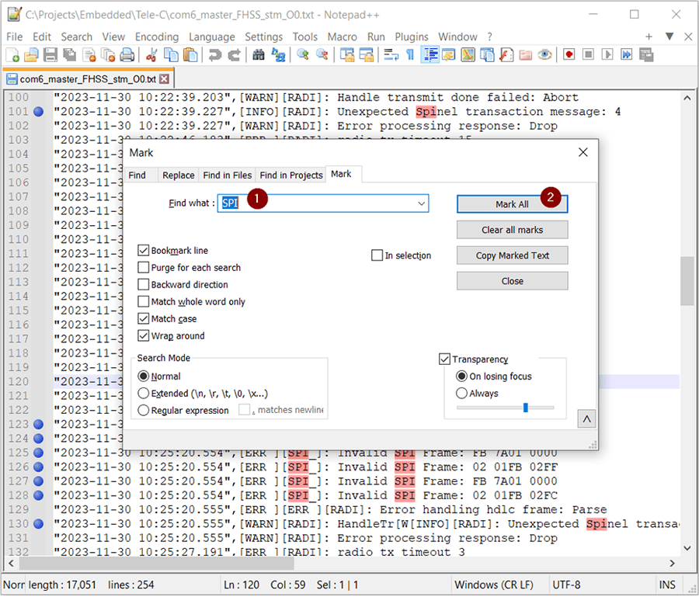Screen dimensions: 699x597
Task: Expand the Find what history dropdown
Action: pos(421,203)
